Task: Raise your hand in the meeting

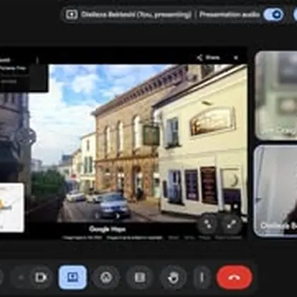Action: [x=174, y=277]
